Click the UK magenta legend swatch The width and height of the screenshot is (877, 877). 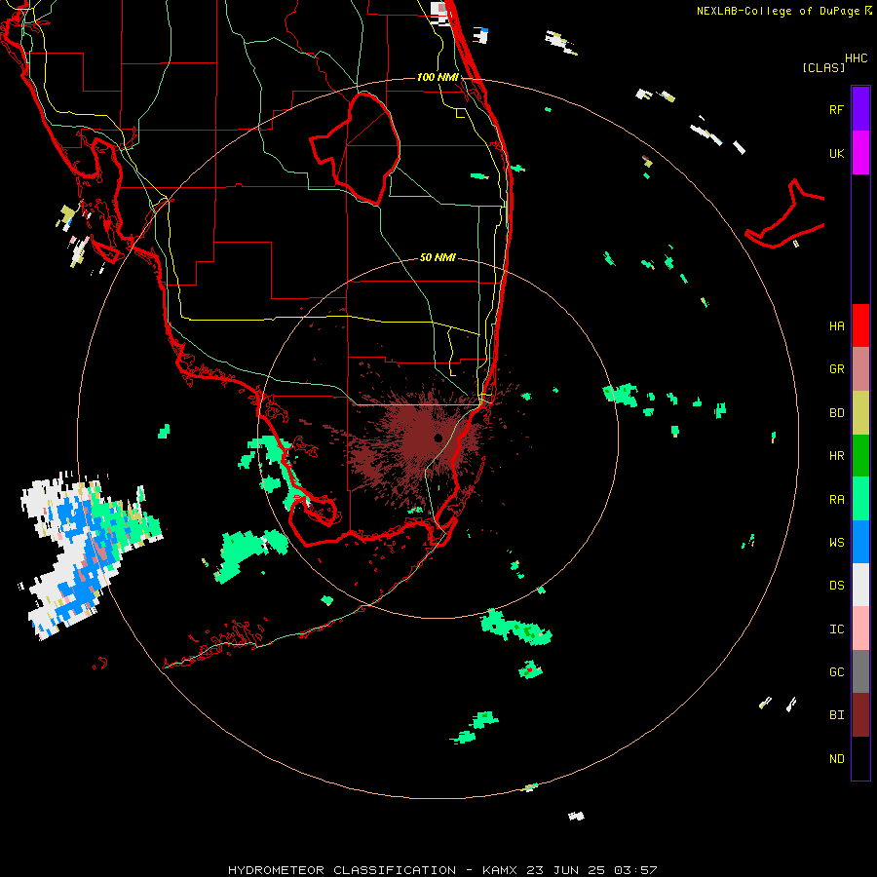(860, 153)
